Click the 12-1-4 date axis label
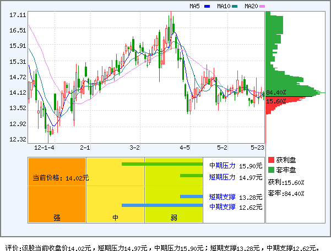The image size is (331, 251). tap(44, 148)
